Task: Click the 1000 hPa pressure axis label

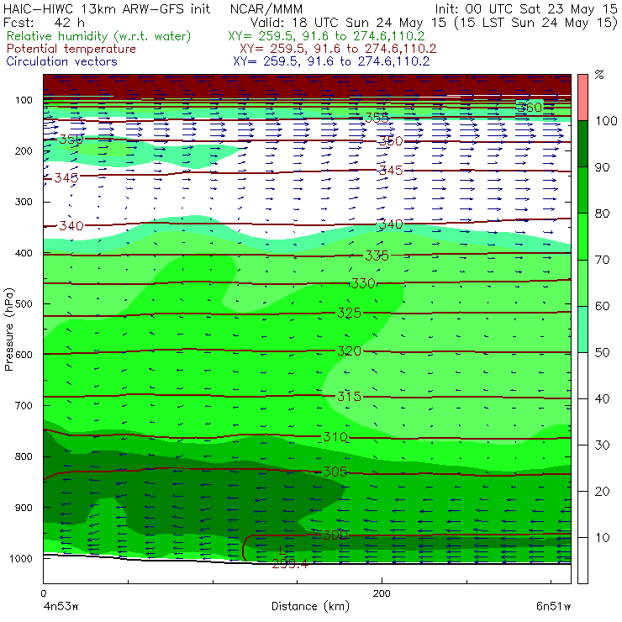Action: point(21,558)
